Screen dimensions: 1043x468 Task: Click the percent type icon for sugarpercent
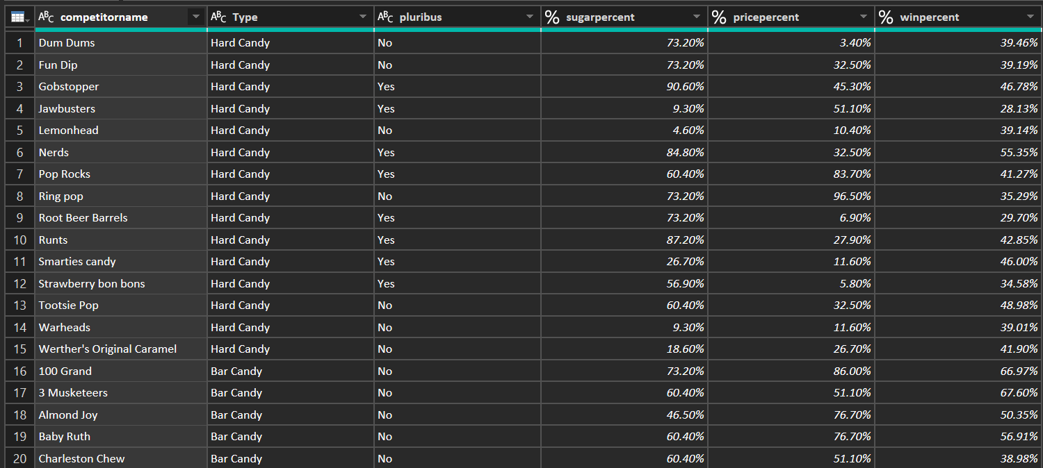[552, 17]
